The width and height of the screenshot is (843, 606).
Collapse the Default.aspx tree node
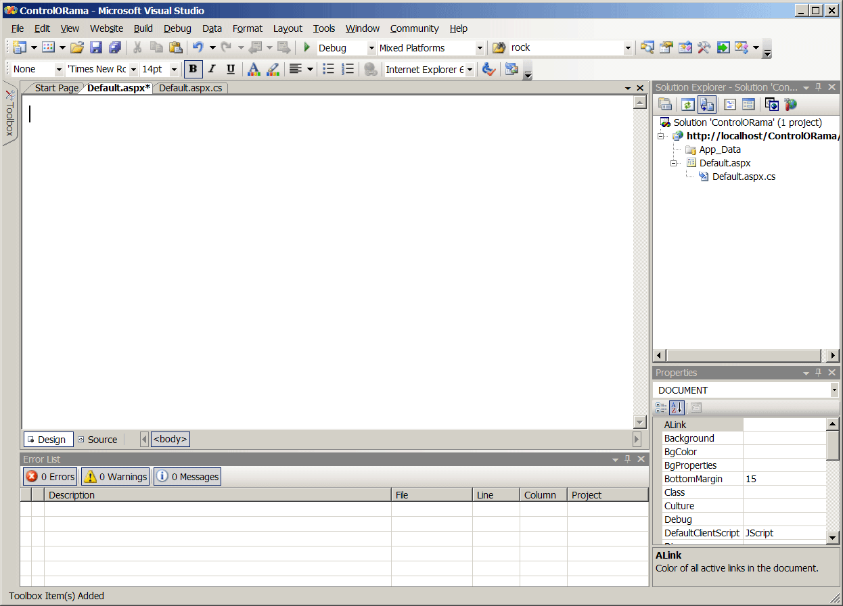[674, 163]
